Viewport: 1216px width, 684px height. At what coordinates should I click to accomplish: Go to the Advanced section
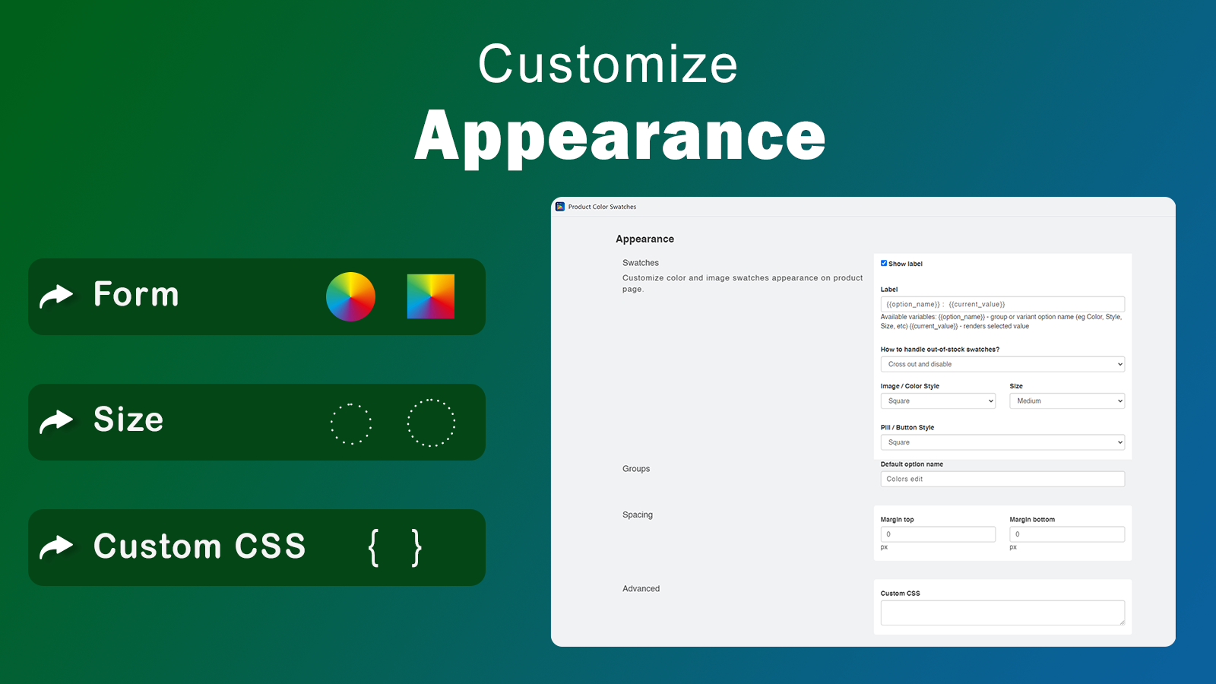641,588
